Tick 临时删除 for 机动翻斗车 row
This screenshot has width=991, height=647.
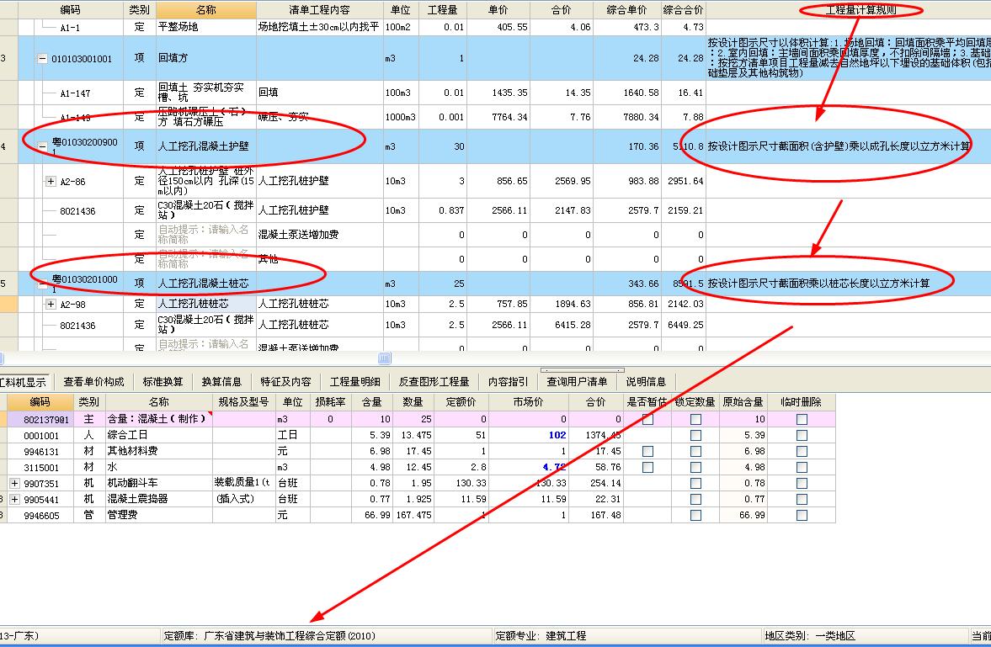click(x=802, y=483)
